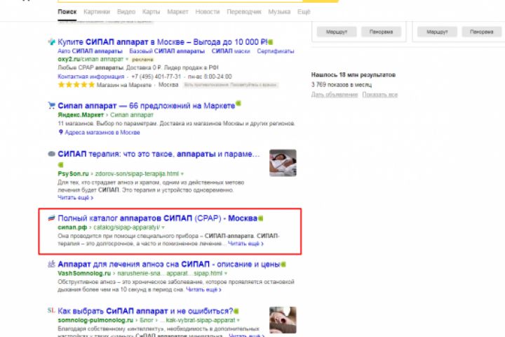Click green marker after the Москва title

click(260, 218)
